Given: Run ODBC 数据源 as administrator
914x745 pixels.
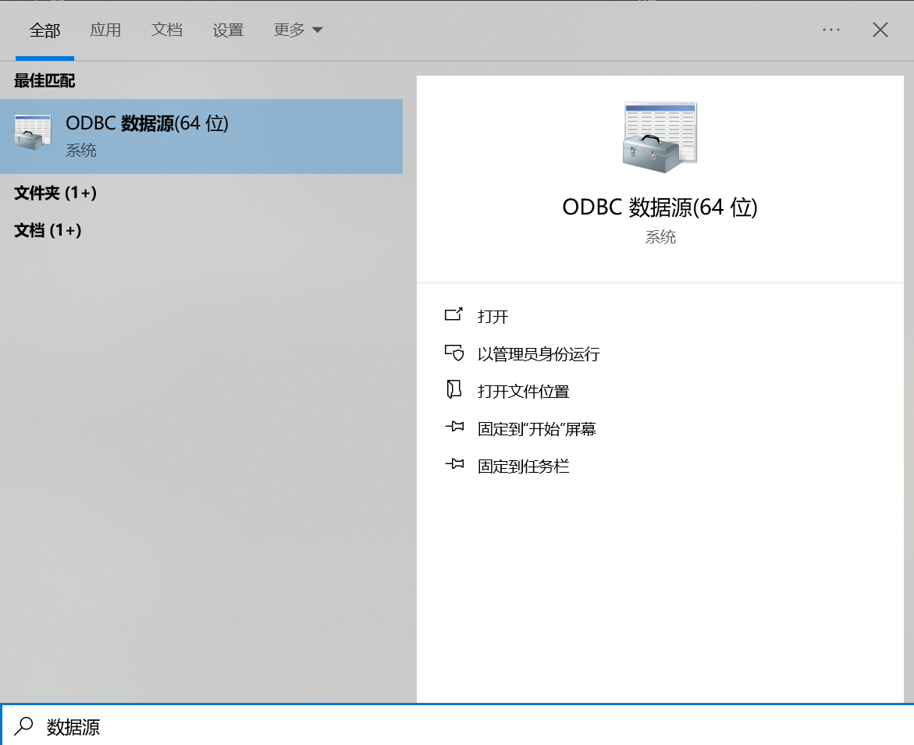Looking at the screenshot, I should (539, 353).
